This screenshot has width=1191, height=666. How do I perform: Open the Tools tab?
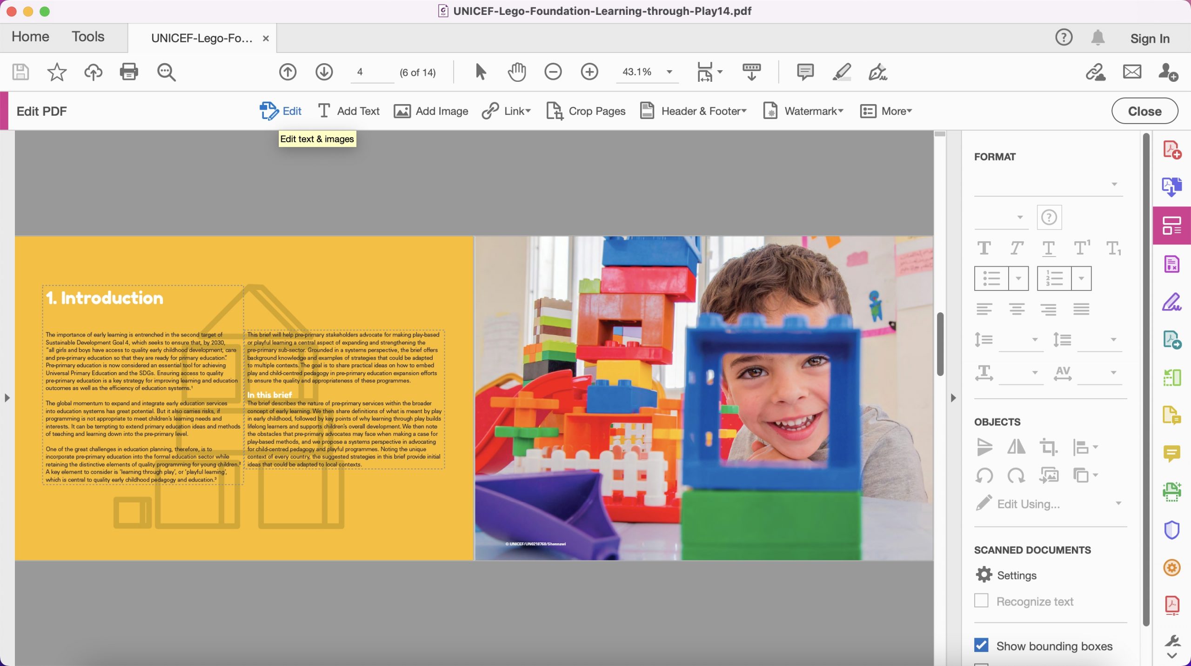coord(87,37)
